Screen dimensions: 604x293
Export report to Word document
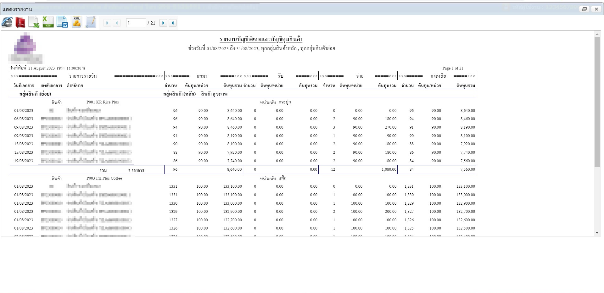tap(62, 22)
